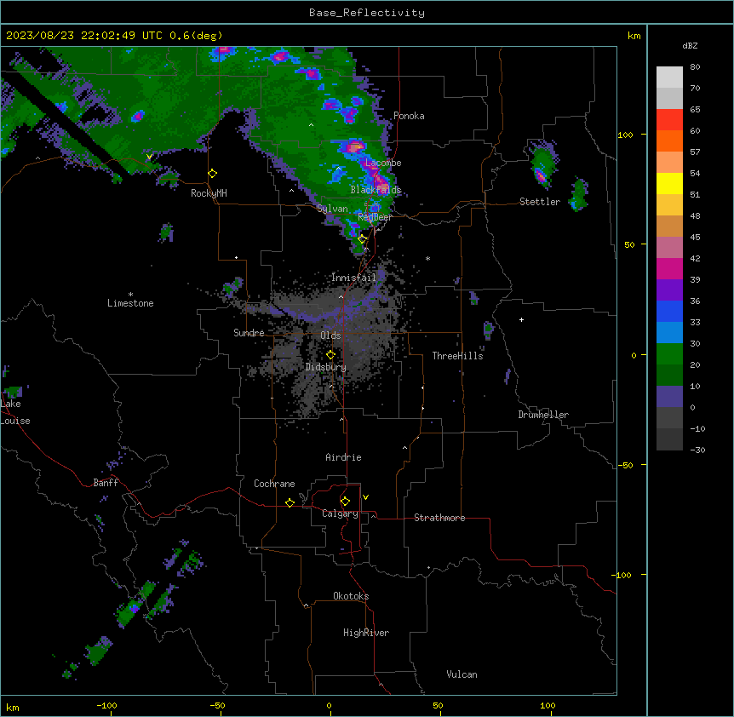Select the yellow diamond between Olds and Didsbury
This screenshot has width=734, height=717.
[x=330, y=355]
